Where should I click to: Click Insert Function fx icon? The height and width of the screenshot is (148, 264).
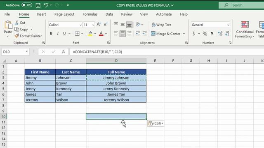[x=64, y=52]
